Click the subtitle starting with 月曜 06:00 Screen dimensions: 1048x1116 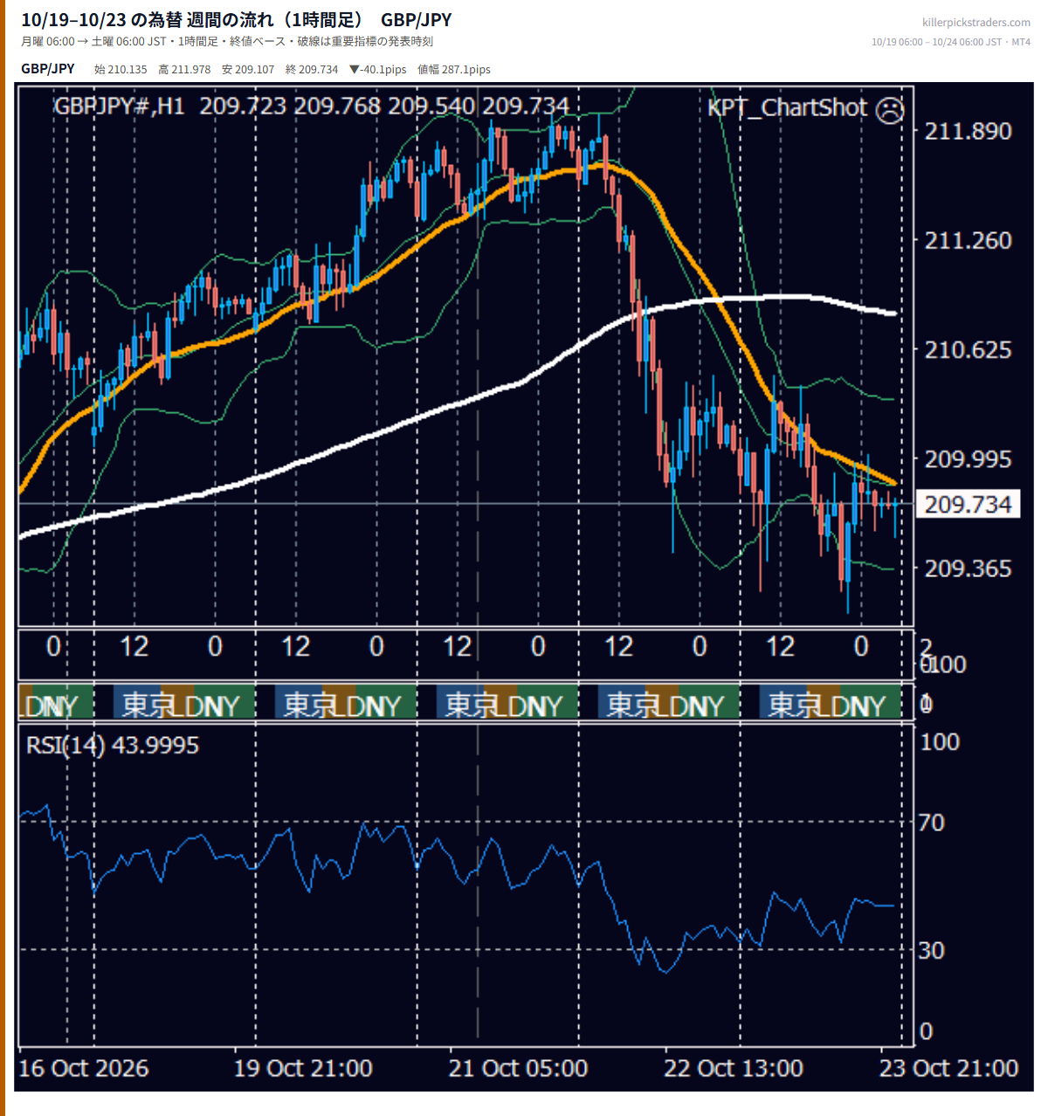227,41
